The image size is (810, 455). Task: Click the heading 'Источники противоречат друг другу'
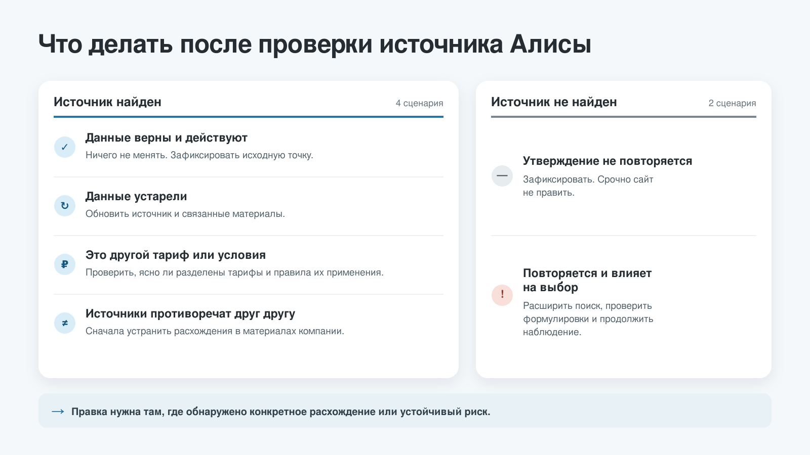pos(190,313)
